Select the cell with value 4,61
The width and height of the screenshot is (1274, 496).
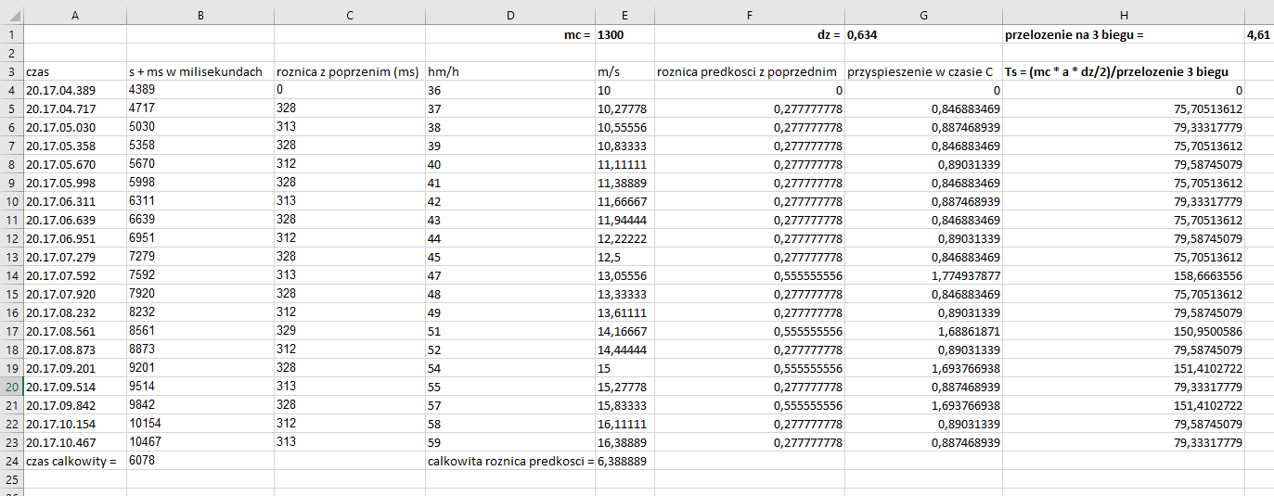(x=1259, y=34)
